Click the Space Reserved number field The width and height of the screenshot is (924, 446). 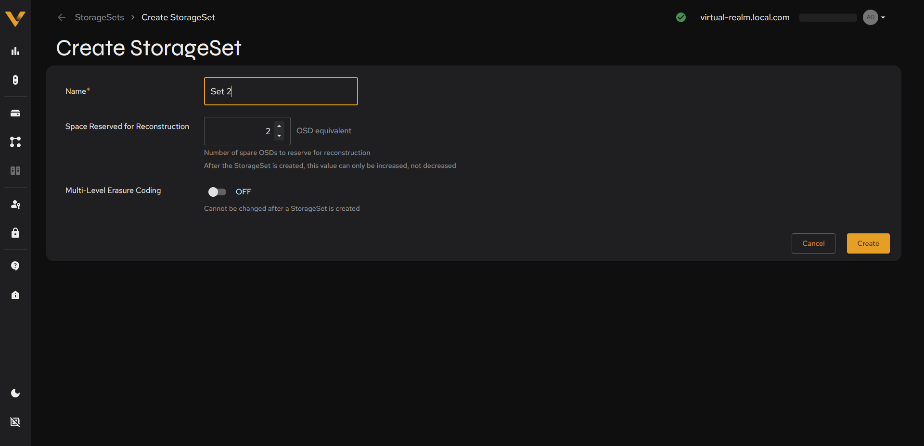click(247, 131)
